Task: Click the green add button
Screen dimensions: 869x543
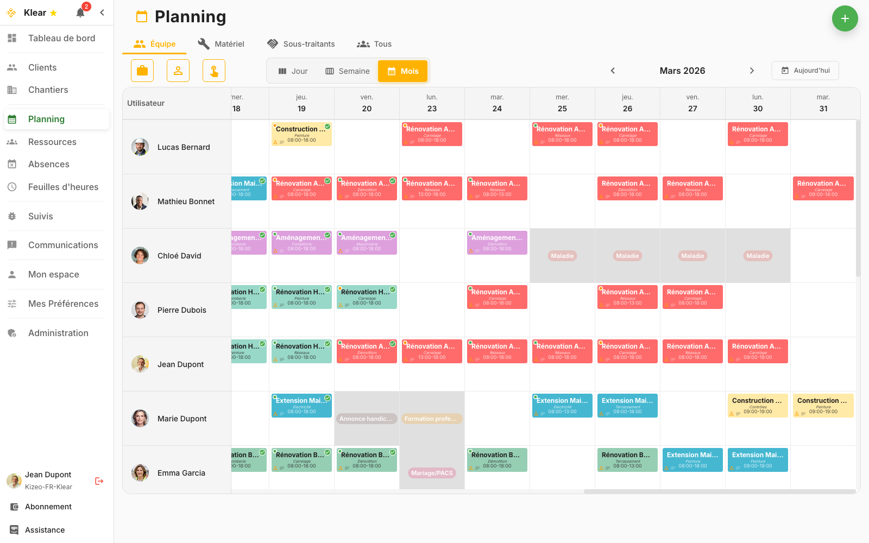Action: 845,18
